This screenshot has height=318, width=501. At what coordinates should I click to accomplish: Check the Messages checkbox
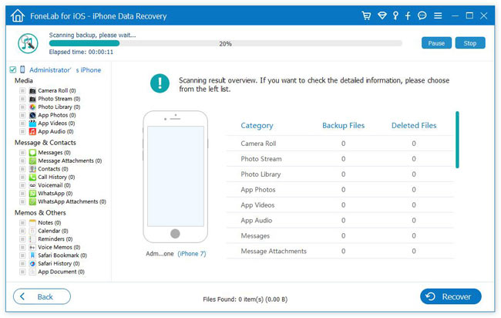pyautogui.click(x=22, y=153)
